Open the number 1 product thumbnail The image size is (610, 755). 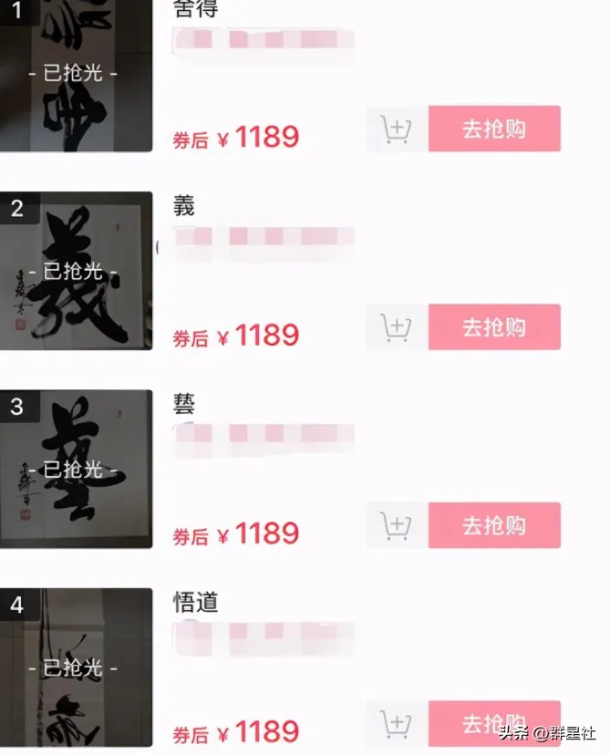76,76
